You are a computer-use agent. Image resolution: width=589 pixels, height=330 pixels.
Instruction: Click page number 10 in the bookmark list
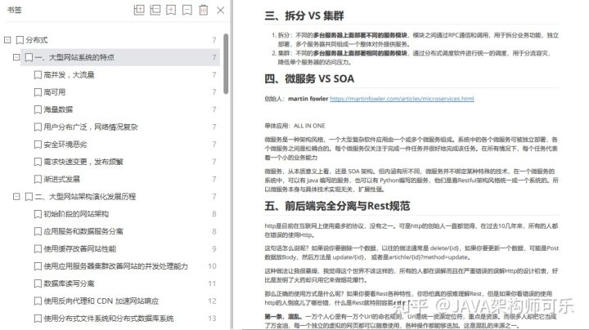tap(212, 266)
